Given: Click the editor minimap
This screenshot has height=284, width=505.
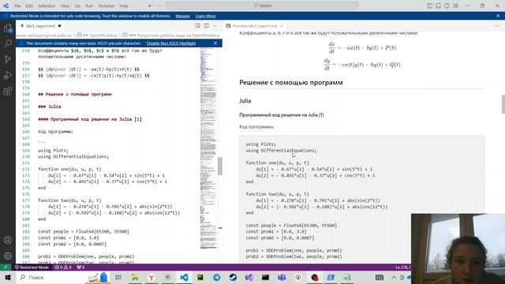Looking at the screenshot, I should pyautogui.click(x=208, y=148).
